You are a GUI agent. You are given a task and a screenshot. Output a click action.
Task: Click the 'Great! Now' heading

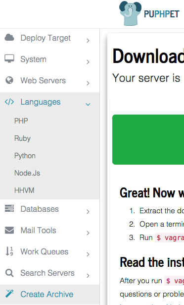[x=152, y=193]
